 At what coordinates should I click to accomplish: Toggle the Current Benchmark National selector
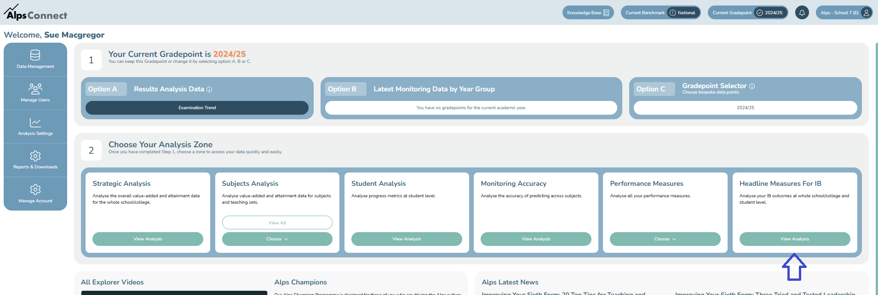[x=660, y=13]
